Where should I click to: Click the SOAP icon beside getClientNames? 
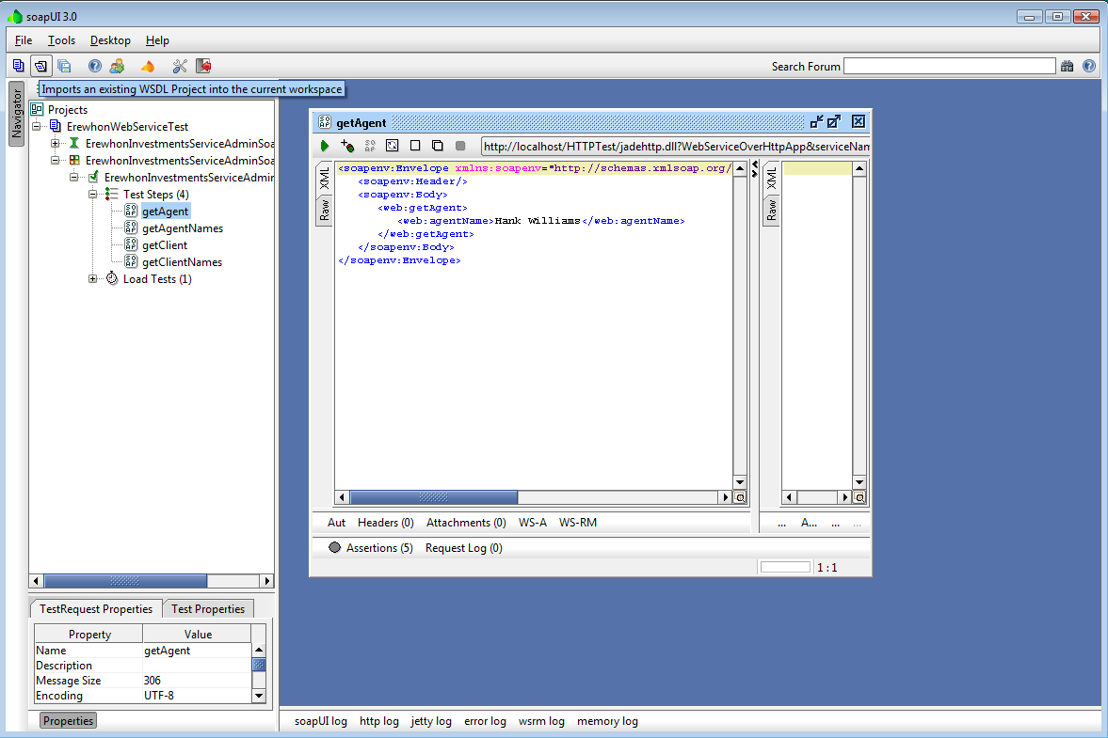click(131, 261)
